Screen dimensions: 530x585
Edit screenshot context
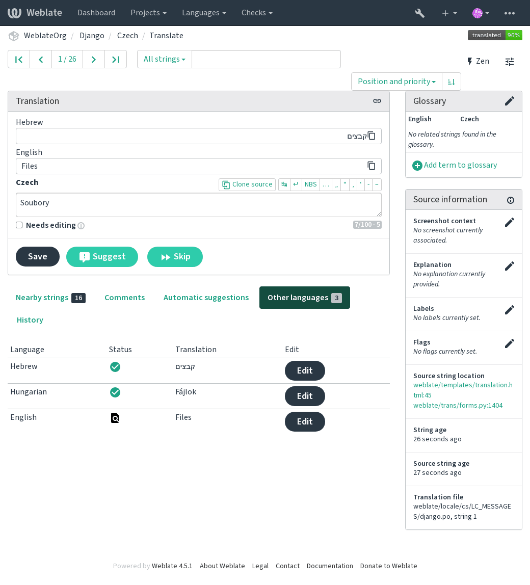pos(510,222)
